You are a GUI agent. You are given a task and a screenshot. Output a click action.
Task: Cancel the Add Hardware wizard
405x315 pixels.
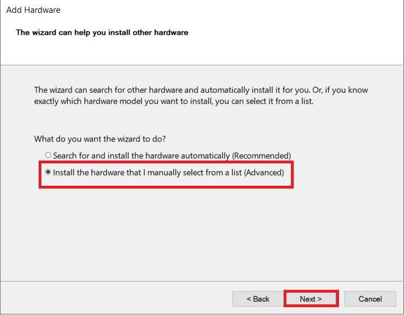370,299
